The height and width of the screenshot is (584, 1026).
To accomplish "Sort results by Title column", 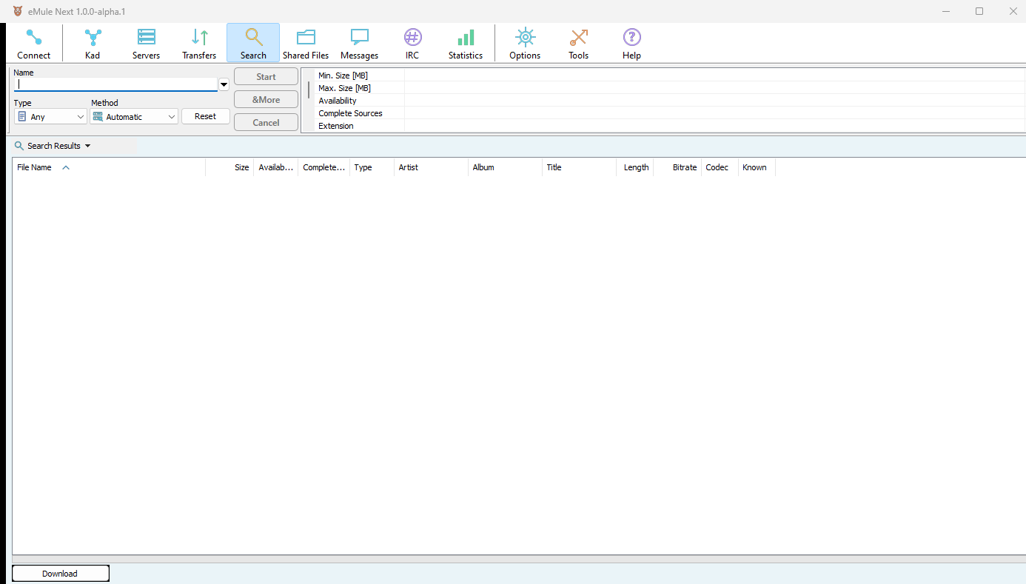I will (579, 167).
